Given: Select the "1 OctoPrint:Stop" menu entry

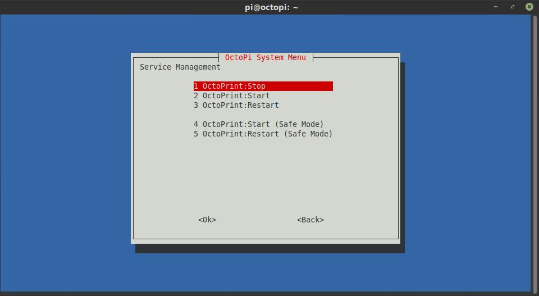Looking at the screenshot, I should tap(263, 86).
